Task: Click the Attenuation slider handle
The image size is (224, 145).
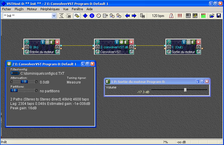Action: (x=24, y=82)
